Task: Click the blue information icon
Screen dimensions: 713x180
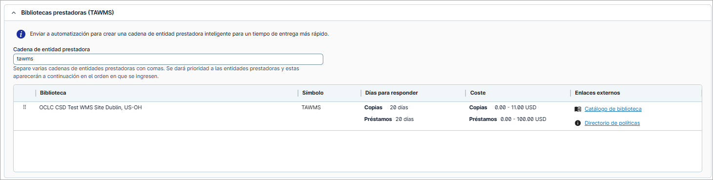Action: pyautogui.click(x=21, y=34)
